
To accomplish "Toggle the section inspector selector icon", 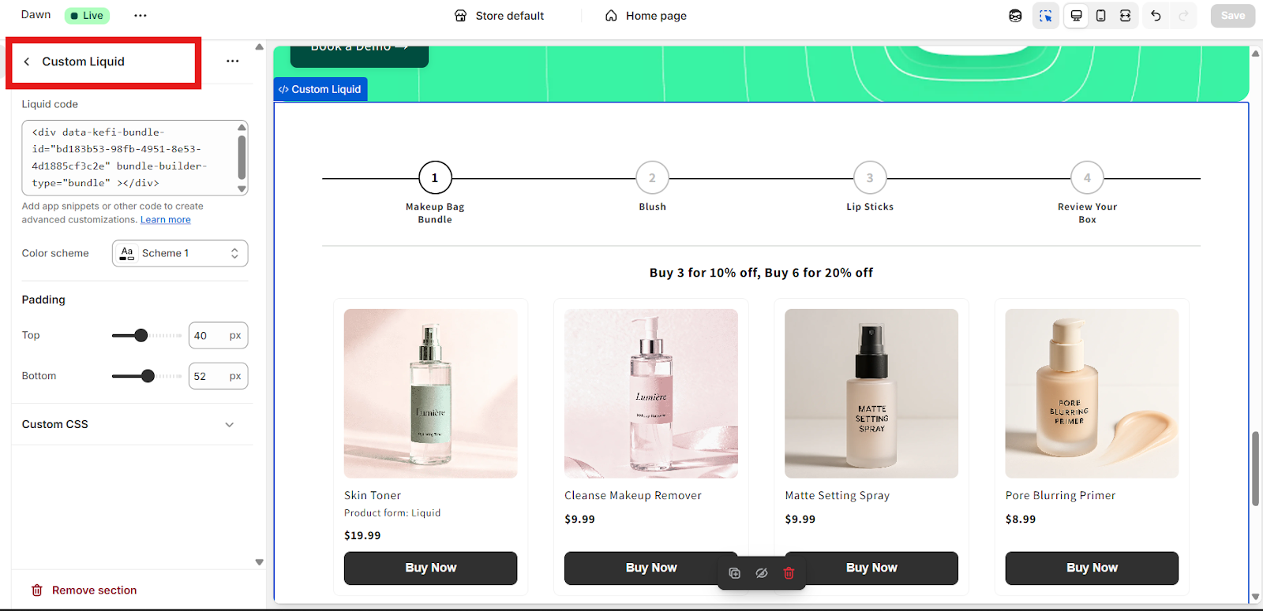I will pos(1046,16).
